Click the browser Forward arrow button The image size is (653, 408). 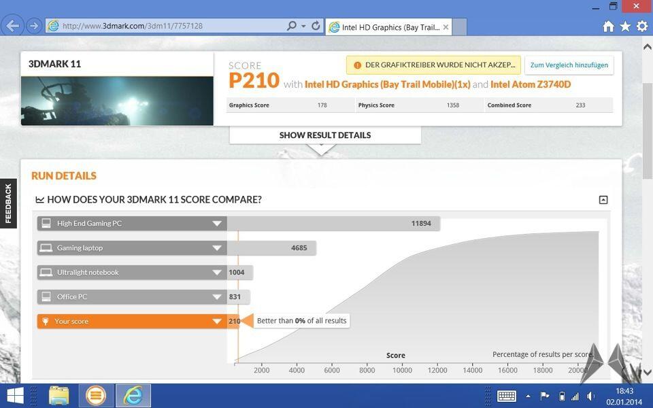pos(33,26)
